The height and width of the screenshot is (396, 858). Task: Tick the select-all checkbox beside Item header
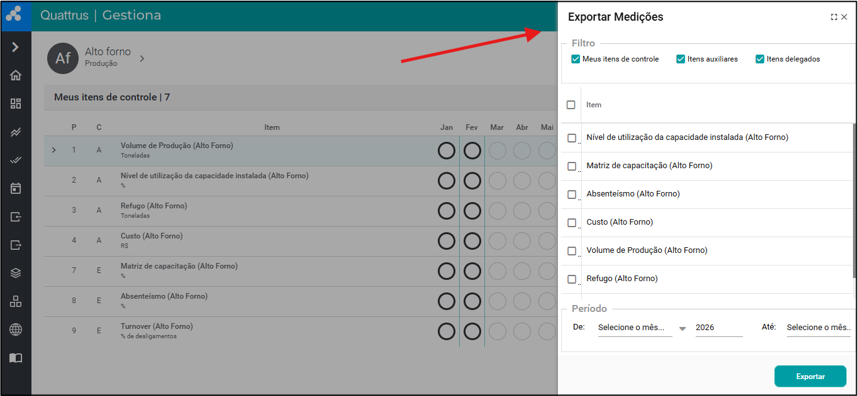coord(571,105)
